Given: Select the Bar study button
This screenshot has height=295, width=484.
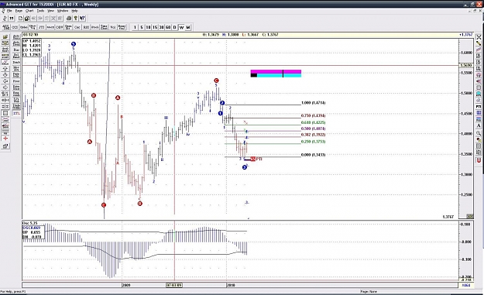Looking at the screenshot, I should (x=16, y=50).
